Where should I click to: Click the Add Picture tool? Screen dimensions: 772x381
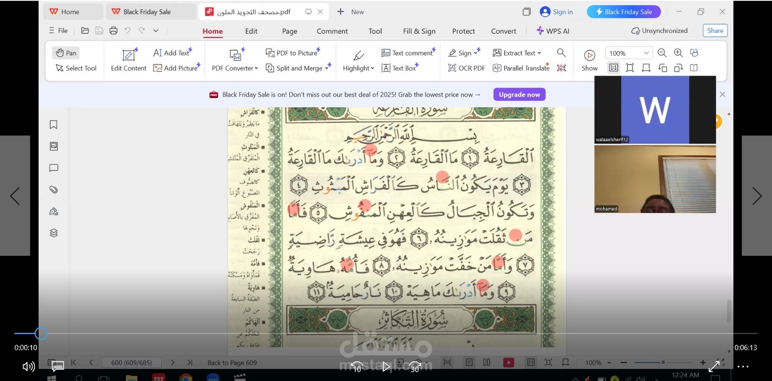(176, 68)
